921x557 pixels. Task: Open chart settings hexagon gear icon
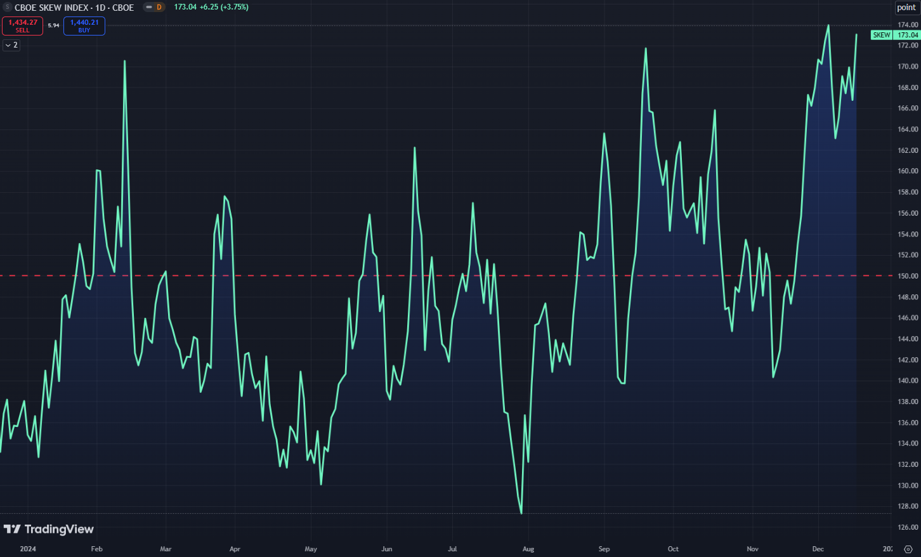pyautogui.click(x=908, y=549)
